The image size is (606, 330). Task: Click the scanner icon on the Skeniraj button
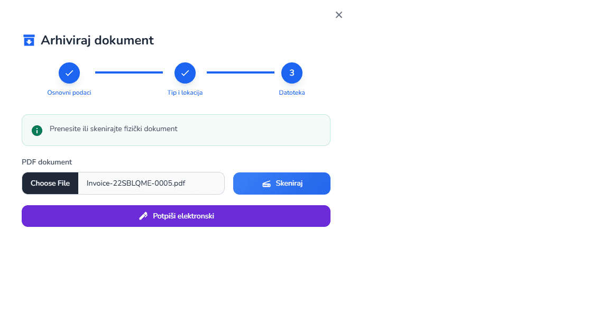pos(267,184)
